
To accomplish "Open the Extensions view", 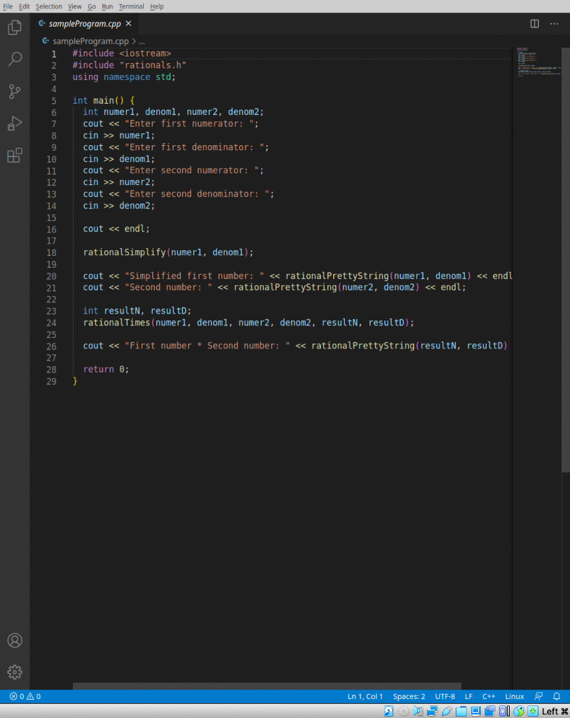I will coord(15,156).
